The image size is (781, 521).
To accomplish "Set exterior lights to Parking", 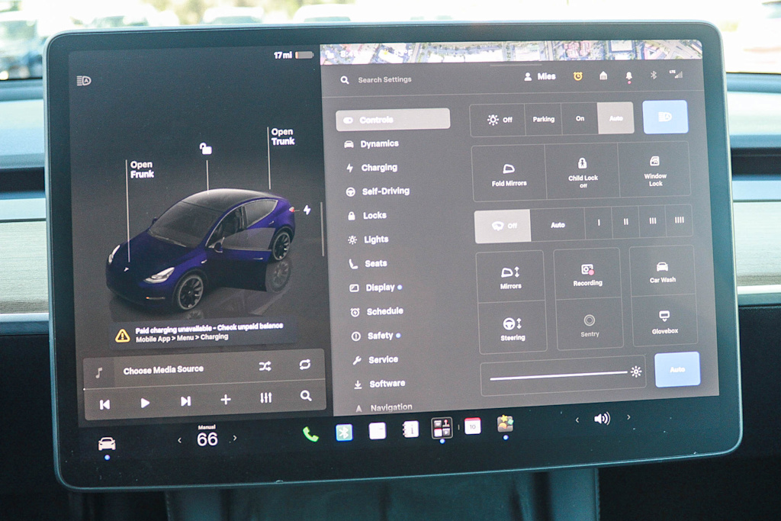I will coord(543,119).
